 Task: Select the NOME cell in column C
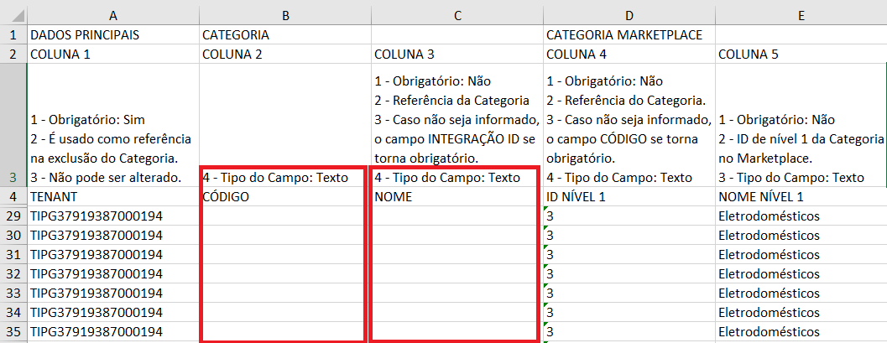pyautogui.click(x=457, y=197)
